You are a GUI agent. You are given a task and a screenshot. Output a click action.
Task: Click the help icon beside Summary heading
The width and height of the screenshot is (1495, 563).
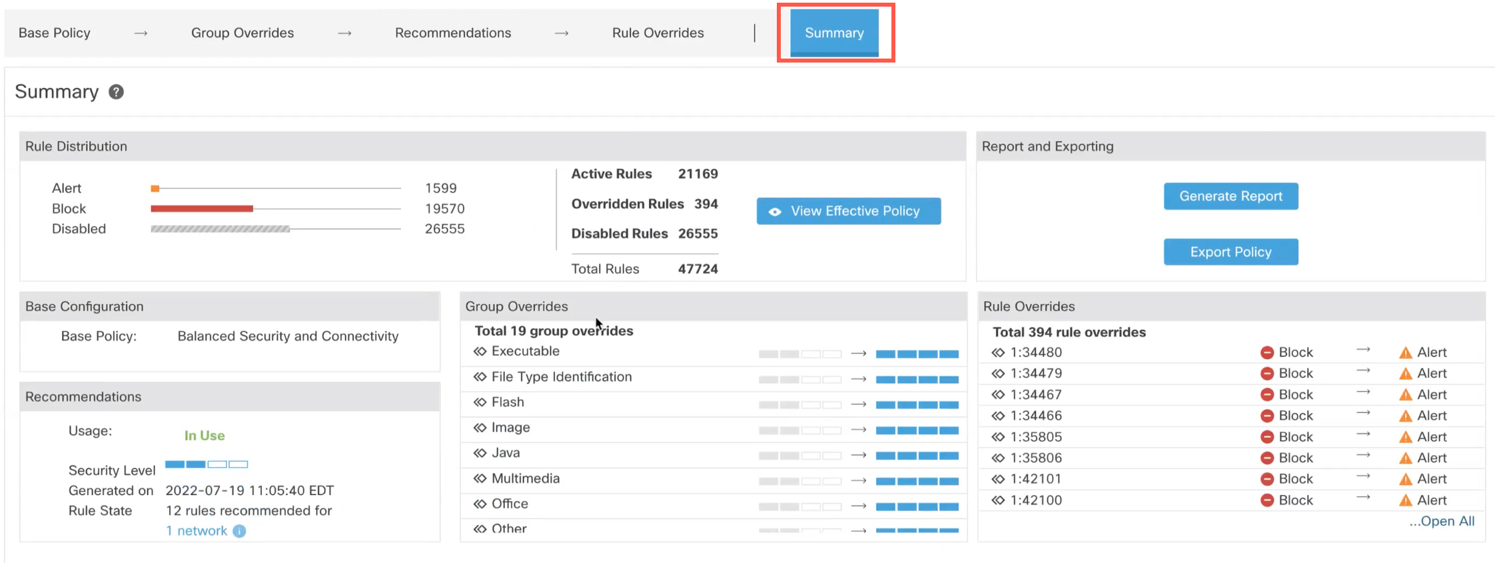pyautogui.click(x=116, y=92)
